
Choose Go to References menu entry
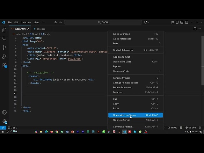pos(135,39)
